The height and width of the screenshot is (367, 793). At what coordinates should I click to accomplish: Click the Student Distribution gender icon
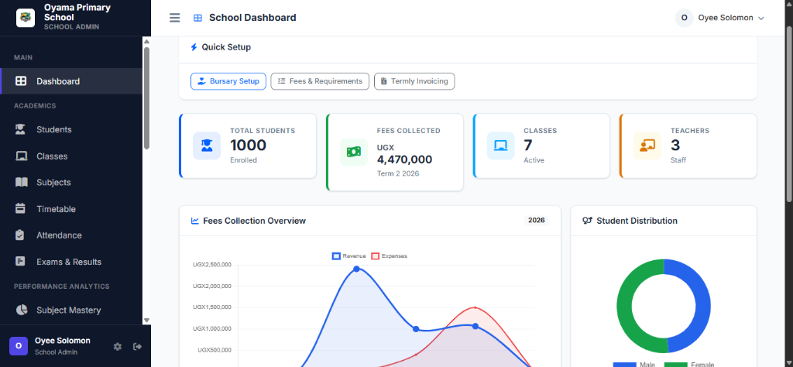pos(587,221)
